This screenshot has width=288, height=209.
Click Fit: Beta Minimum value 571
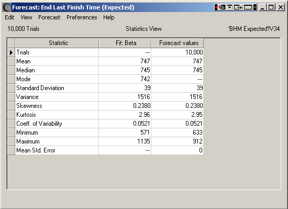[x=125, y=133]
